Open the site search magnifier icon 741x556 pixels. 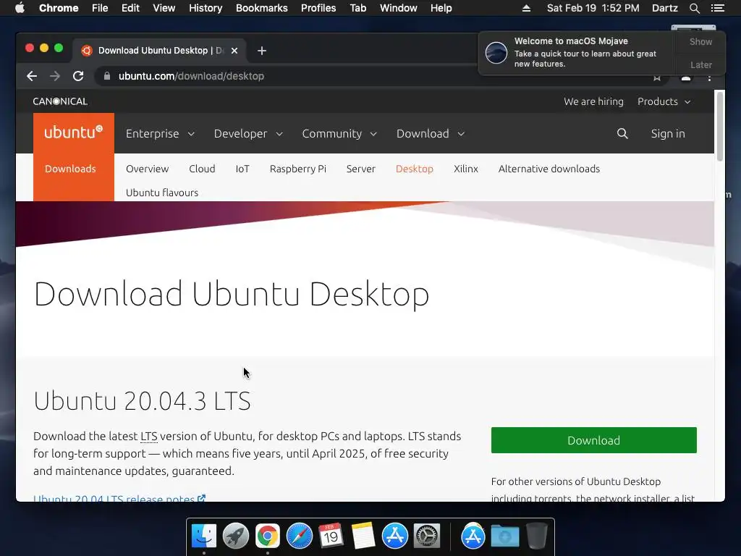(x=622, y=134)
